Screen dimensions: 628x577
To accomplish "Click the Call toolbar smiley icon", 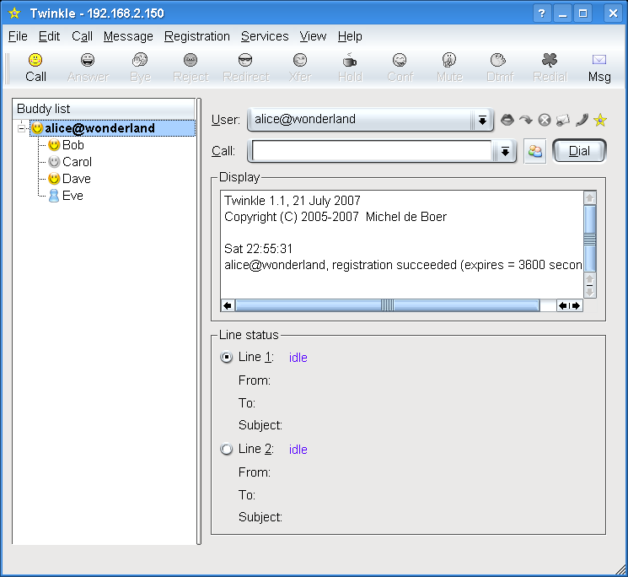I will click(x=35, y=61).
